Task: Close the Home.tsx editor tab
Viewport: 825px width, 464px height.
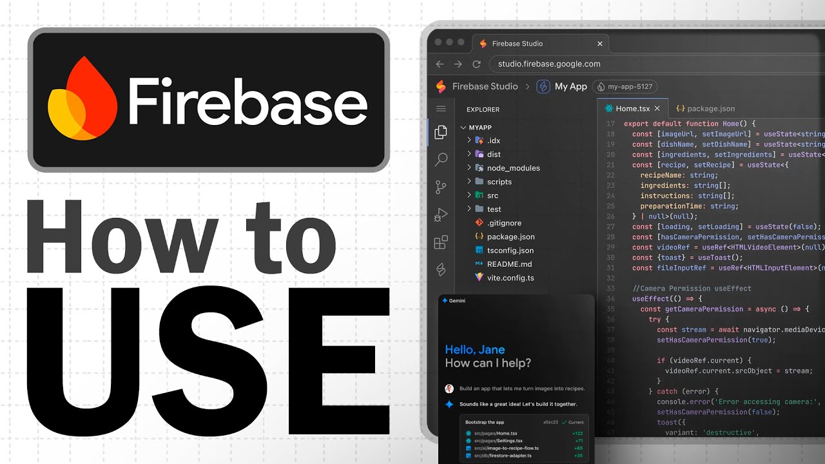Action: (x=657, y=109)
